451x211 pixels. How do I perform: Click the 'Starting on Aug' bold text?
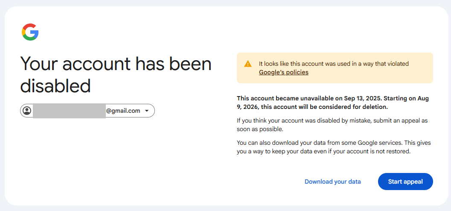point(405,98)
